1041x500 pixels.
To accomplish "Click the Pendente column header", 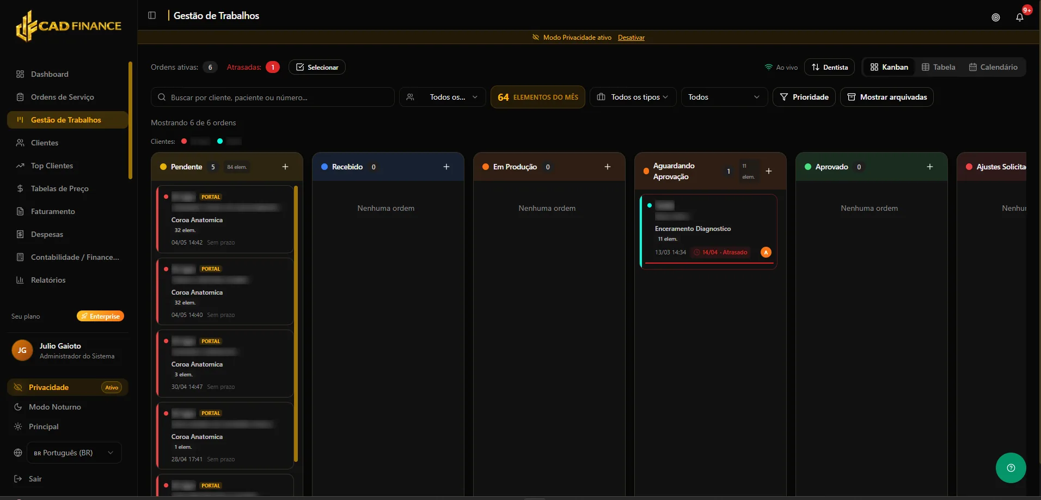I will [227, 167].
